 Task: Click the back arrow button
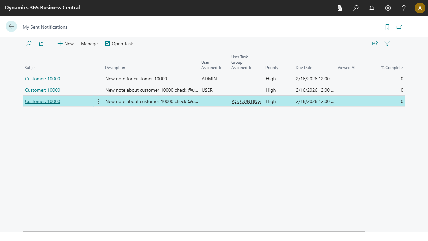pyautogui.click(x=11, y=27)
